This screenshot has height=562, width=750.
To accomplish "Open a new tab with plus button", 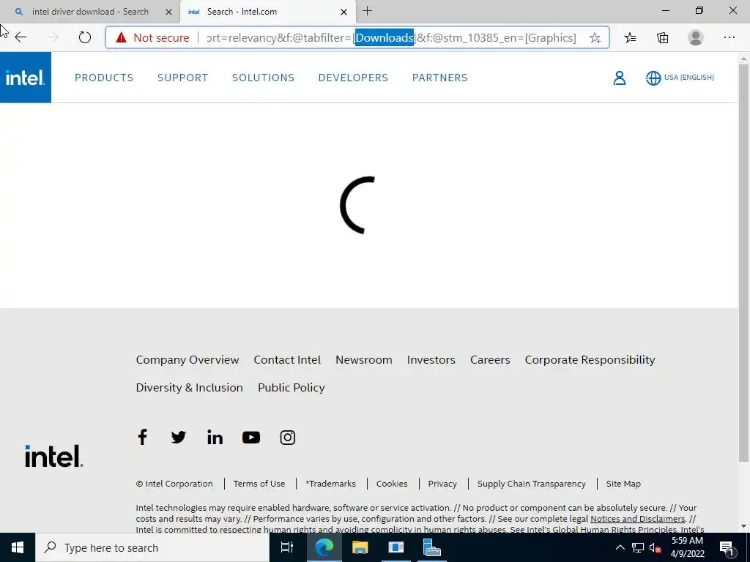I will click(x=367, y=11).
